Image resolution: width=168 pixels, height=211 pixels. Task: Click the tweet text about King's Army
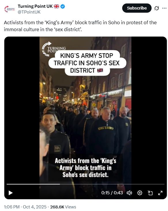point(80,26)
